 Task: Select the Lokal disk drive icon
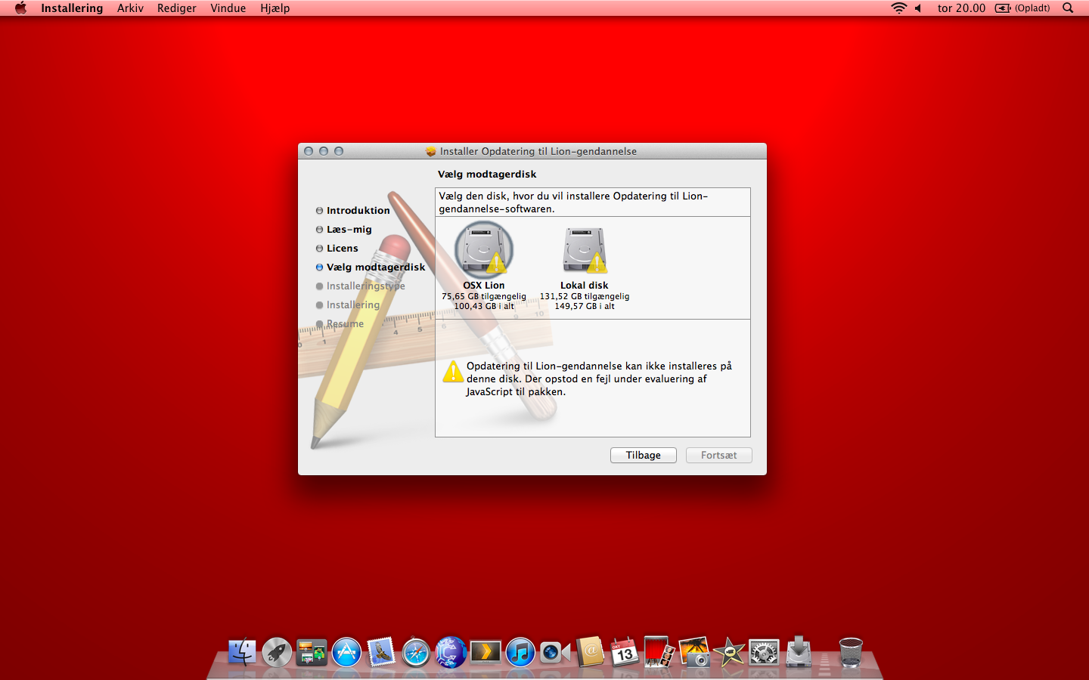[x=585, y=250]
